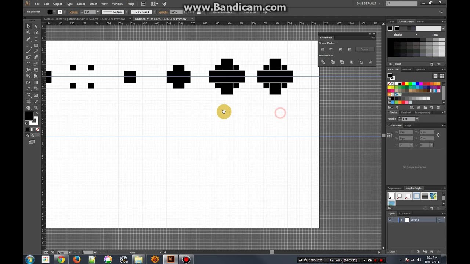
Task: Click the red swatch in Swatches
Action: pyautogui.click(x=403, y=84)
